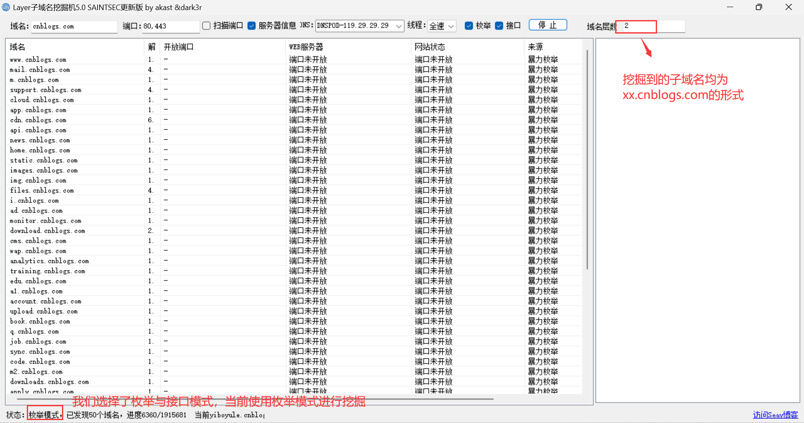Select row m2.cnblogs.com
804x423 pixels.
pos(294,371)
